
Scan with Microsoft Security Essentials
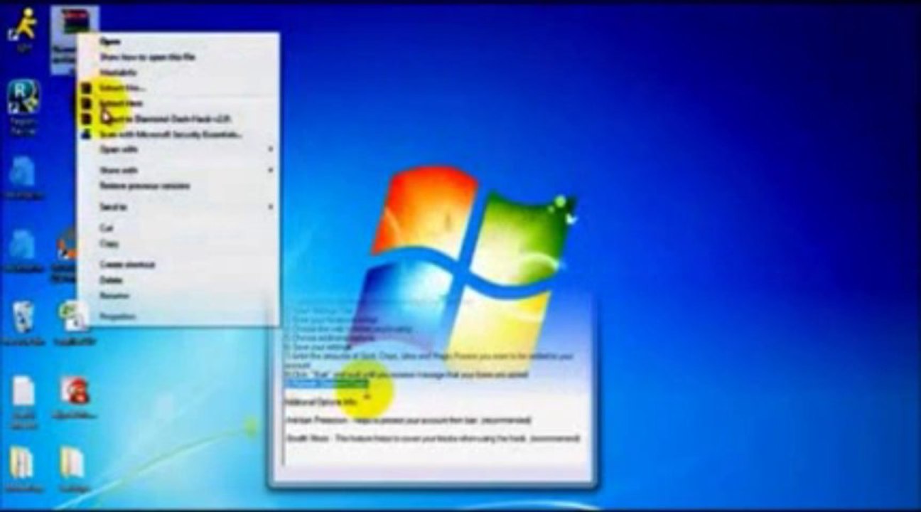pyautogui.click(x=171, y=134)
